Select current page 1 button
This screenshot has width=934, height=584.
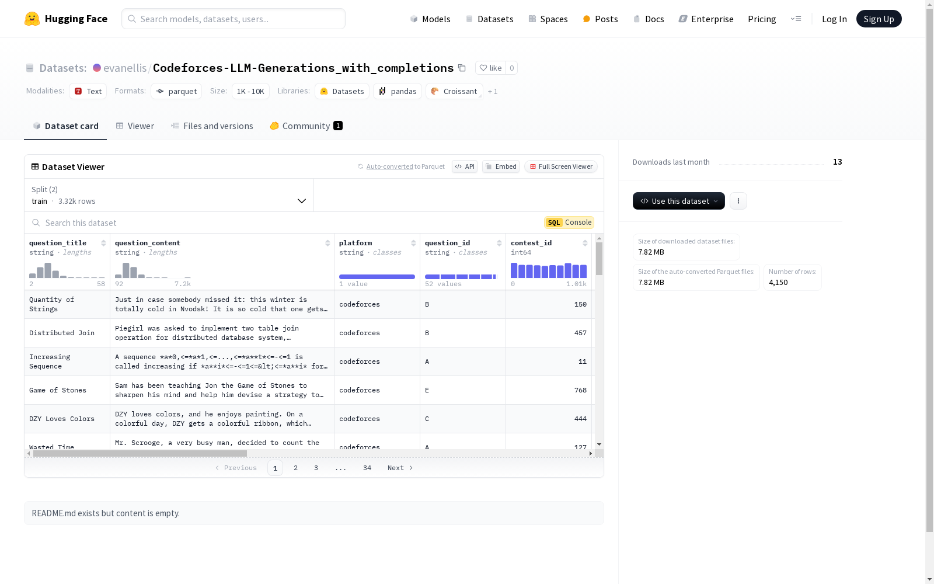275,468
